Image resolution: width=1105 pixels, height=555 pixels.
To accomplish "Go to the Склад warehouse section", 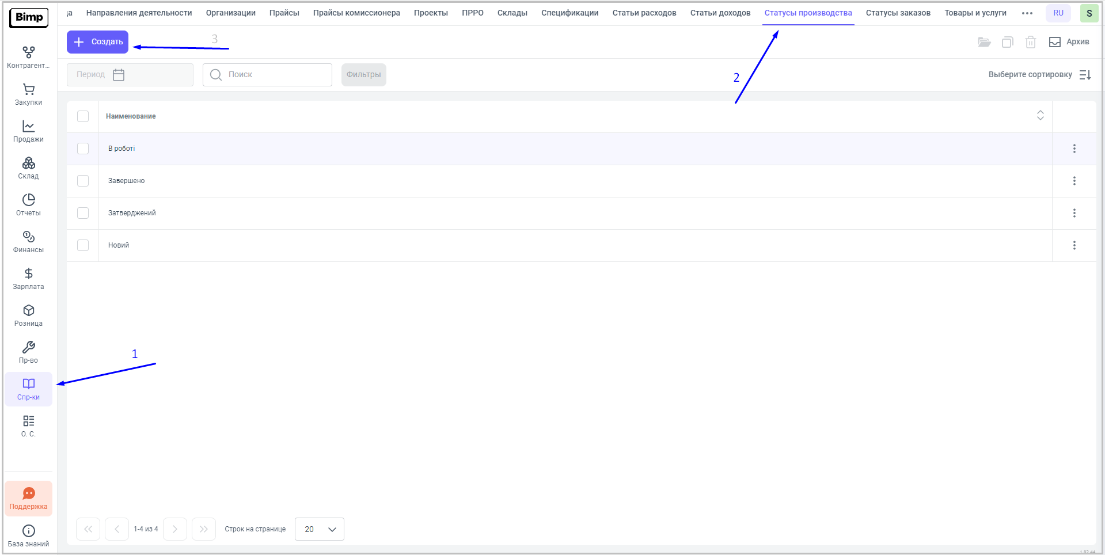I will [x=28, y=168].
